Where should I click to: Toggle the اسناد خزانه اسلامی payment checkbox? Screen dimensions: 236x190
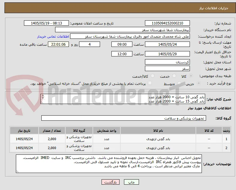click(x=150, y=83)
